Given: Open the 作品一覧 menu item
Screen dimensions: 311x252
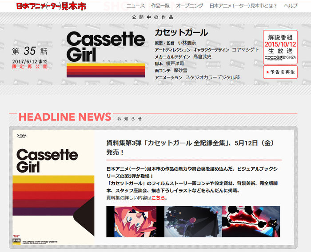Looking at the screenshot, I should click(x=160, y=6).
